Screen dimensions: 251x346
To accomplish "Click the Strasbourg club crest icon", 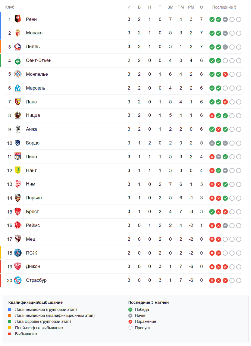I will pyautogui.click(x=18, y=280).
